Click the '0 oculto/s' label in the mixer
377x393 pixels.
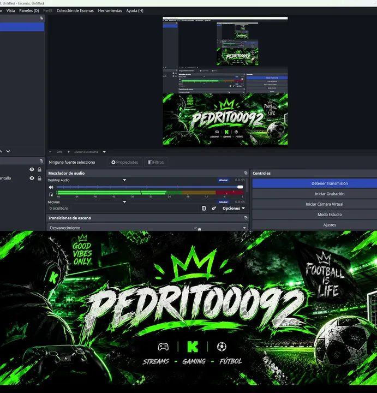[58, 209]
